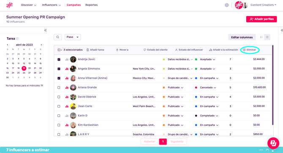The width and height of the screenshot is (283, 153).
Task: Check David Obbrick row checkbox
Action: (x=59, y=97)
